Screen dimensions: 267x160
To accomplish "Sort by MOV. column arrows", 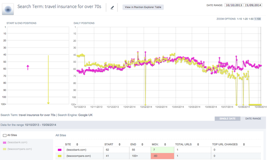I will click(x=165, y=144).
